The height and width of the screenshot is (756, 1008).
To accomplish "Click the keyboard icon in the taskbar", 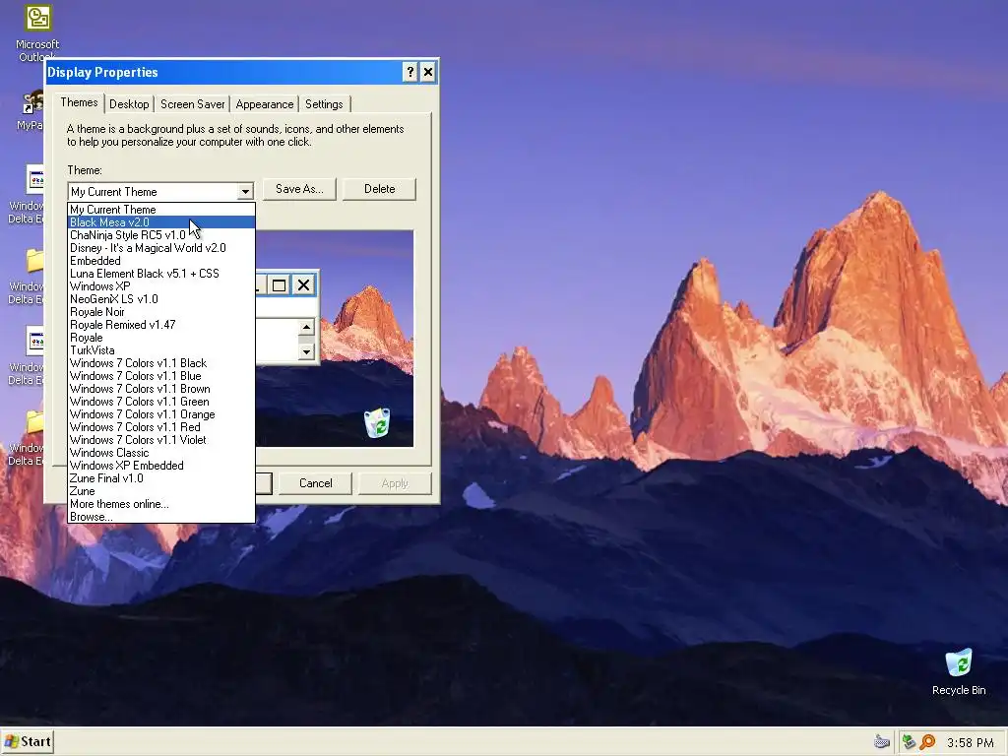I will (x=881, y=742).
